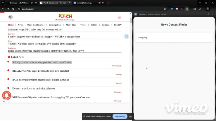Click the browser forward arrow
This screenshot has height=121, width=216.
[x=8, y=9]
